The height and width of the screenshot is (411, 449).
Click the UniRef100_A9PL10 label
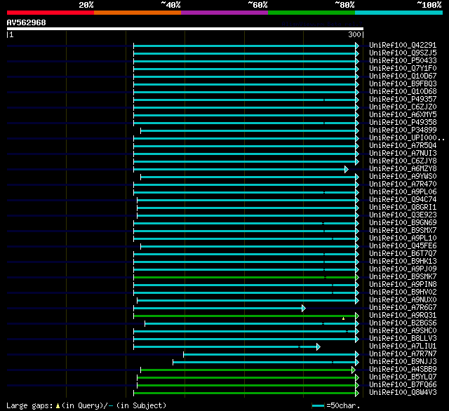[x=403, y=238]
